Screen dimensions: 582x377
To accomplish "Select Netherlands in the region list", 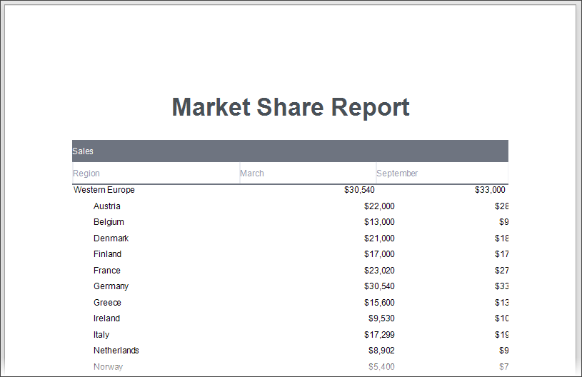I will coord(116,351).
